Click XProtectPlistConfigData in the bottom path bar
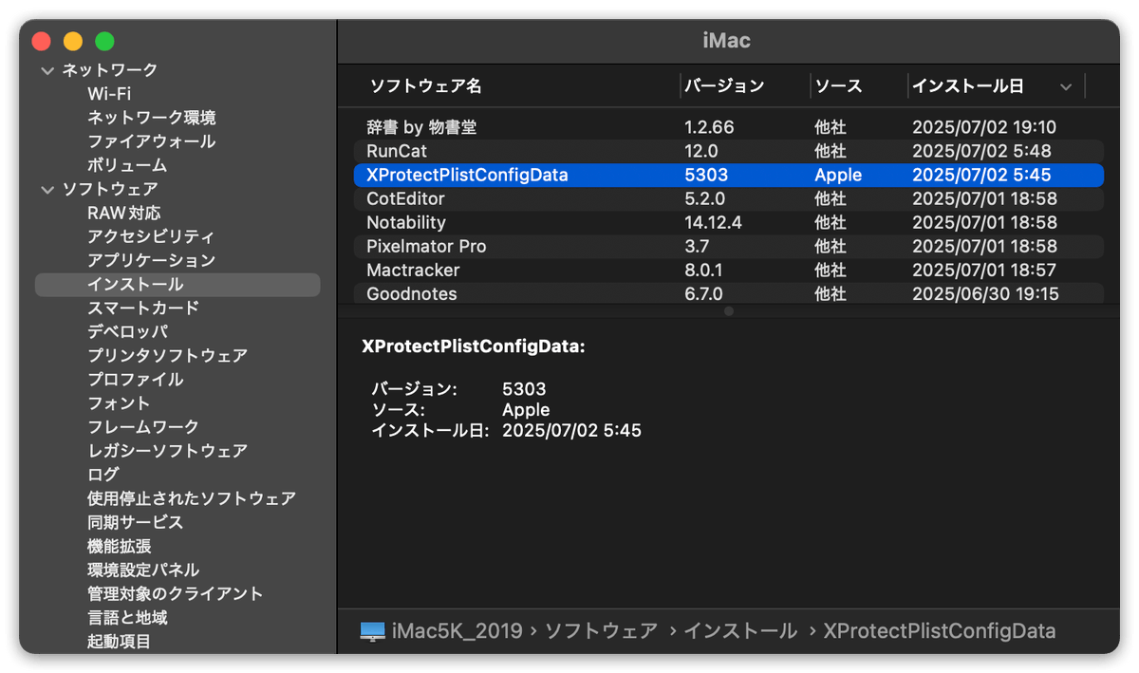 point(940,631)
